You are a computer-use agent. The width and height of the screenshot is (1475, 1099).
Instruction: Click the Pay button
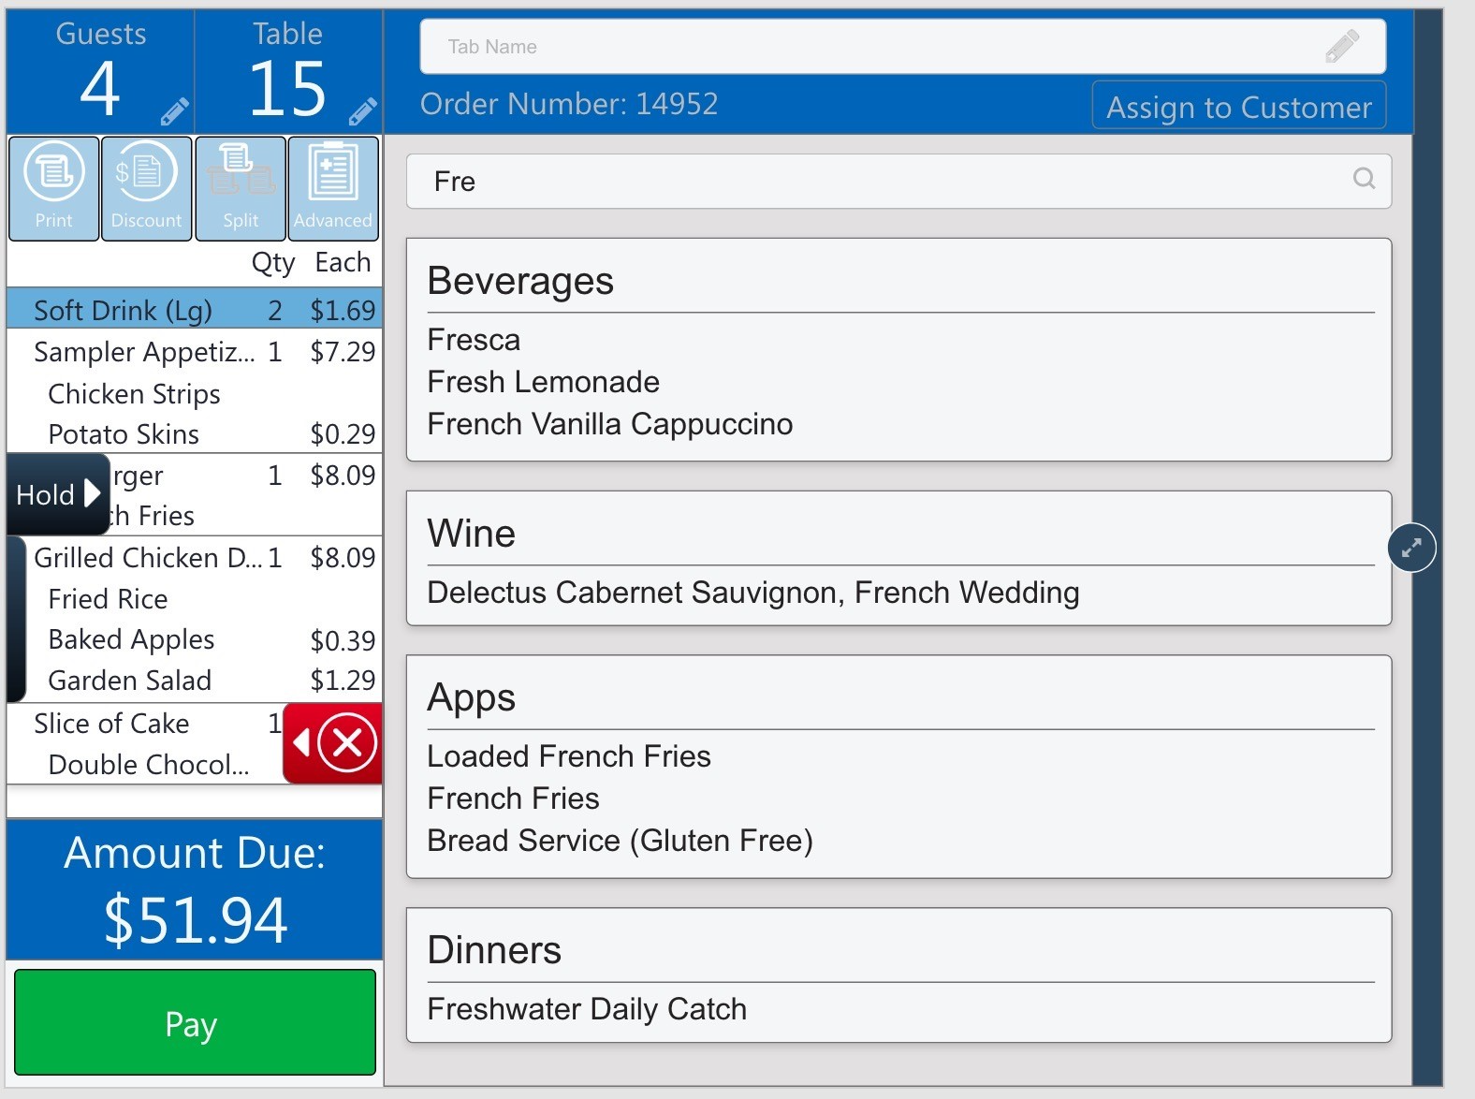195,1022
